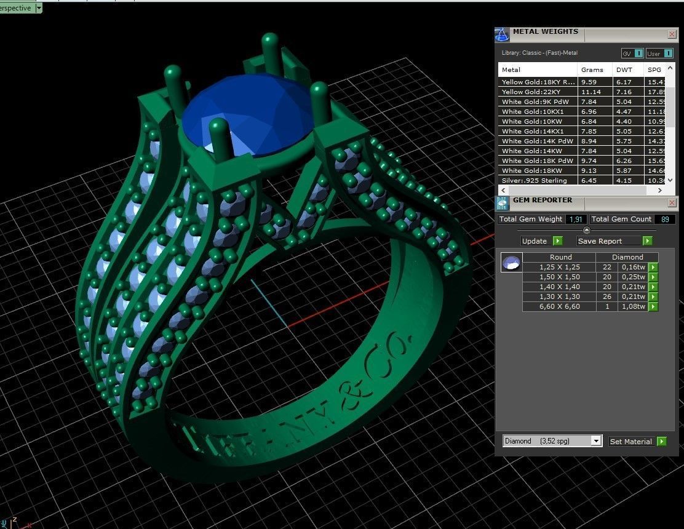The width and height of the screenshot is (684, 529).
Task: Select the Yellow Gold:18KY row
Action: [x=582, y=82]
